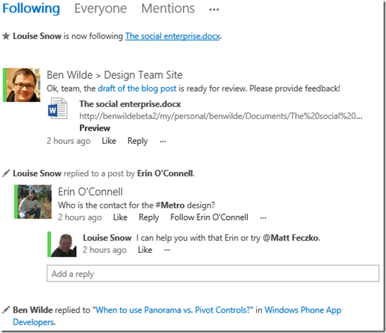Click Ben Wilde's profile photo
386x333 pixels.
point(23,85)
